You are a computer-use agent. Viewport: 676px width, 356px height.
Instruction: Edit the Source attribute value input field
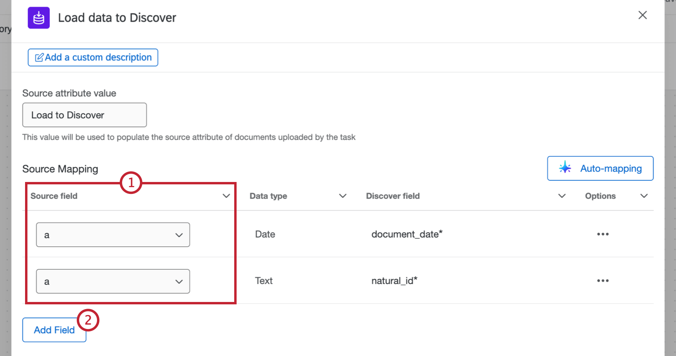pyautogui.click(x=84, y=115)
